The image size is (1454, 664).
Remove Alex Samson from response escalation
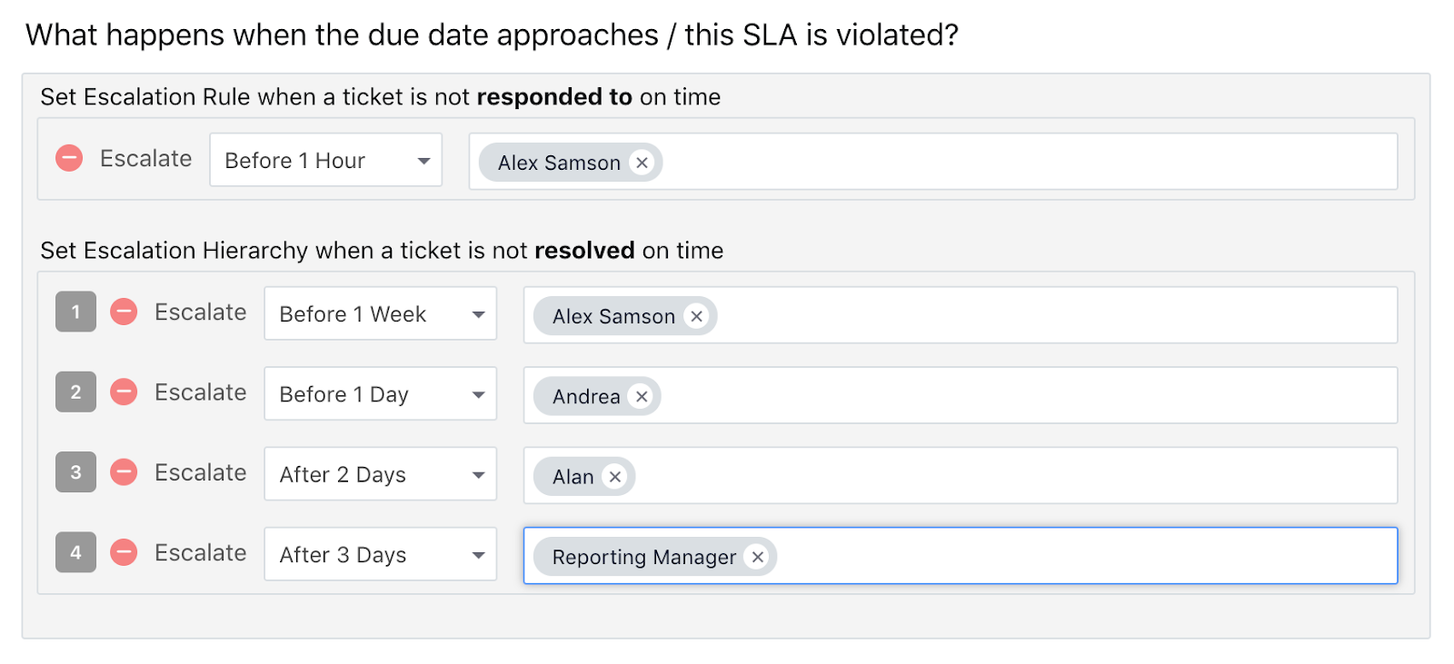642,163
